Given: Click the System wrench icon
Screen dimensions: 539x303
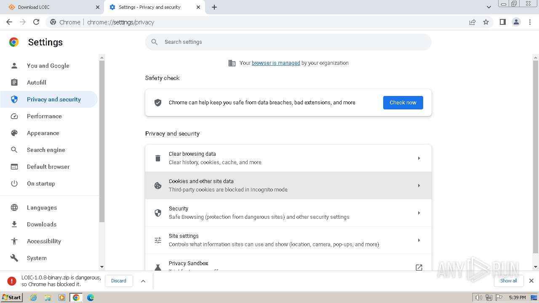Looking at the screenshot, I should pos(14,258).
